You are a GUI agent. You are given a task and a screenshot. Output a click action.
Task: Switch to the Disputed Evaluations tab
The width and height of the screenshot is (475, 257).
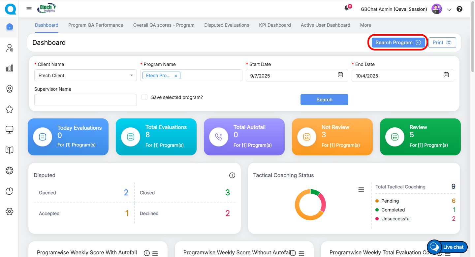227,25
